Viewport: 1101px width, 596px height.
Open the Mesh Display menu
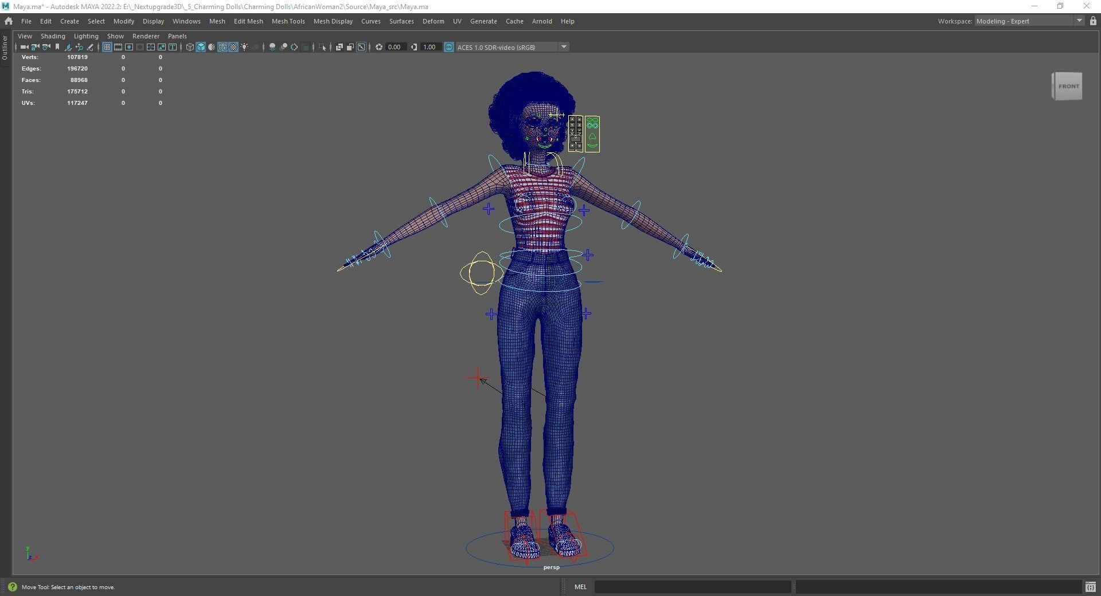(333, 21)
